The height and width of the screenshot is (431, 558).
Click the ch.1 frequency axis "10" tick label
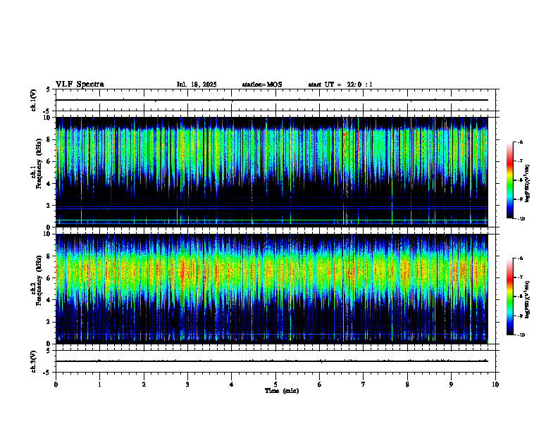[48, 118]
